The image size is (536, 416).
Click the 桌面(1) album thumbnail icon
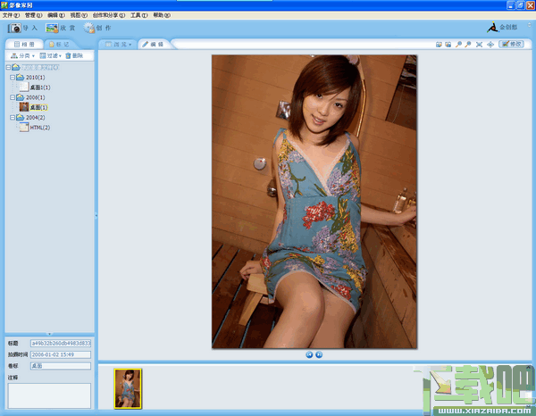pos(24,107)
